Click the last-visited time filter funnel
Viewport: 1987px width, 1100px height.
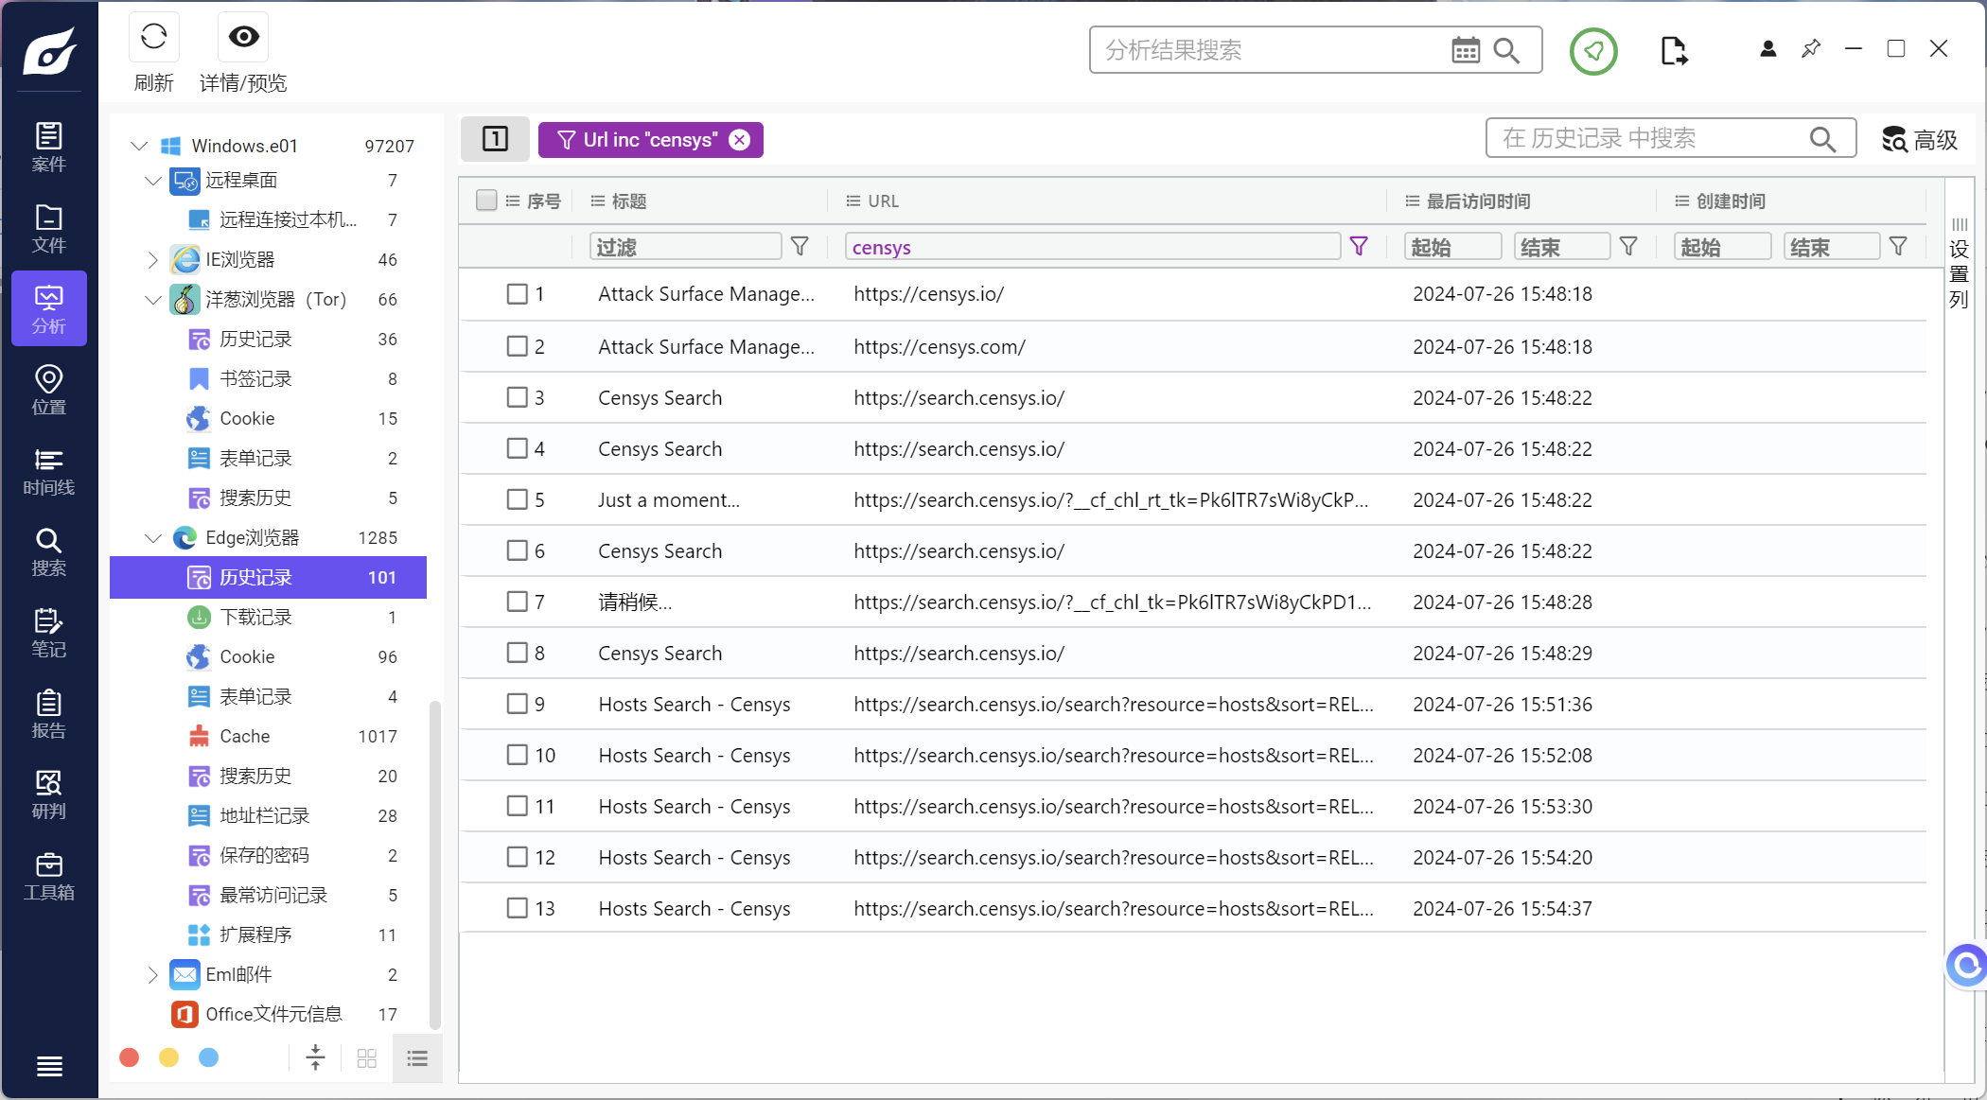[1628, 247]
